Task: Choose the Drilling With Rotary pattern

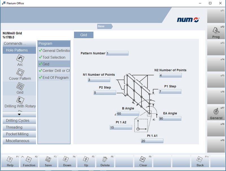Action: coord(20,103)
